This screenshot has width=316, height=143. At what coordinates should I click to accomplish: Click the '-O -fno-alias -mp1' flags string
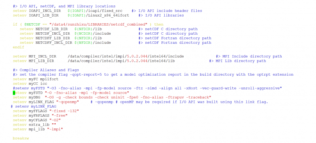[87, 93]
